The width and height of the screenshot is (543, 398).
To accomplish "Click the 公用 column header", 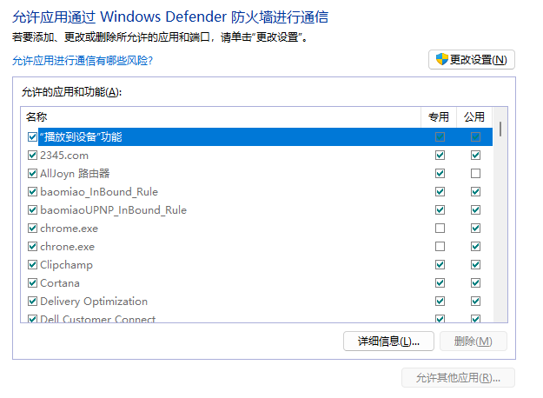I will tap(474, 117).
